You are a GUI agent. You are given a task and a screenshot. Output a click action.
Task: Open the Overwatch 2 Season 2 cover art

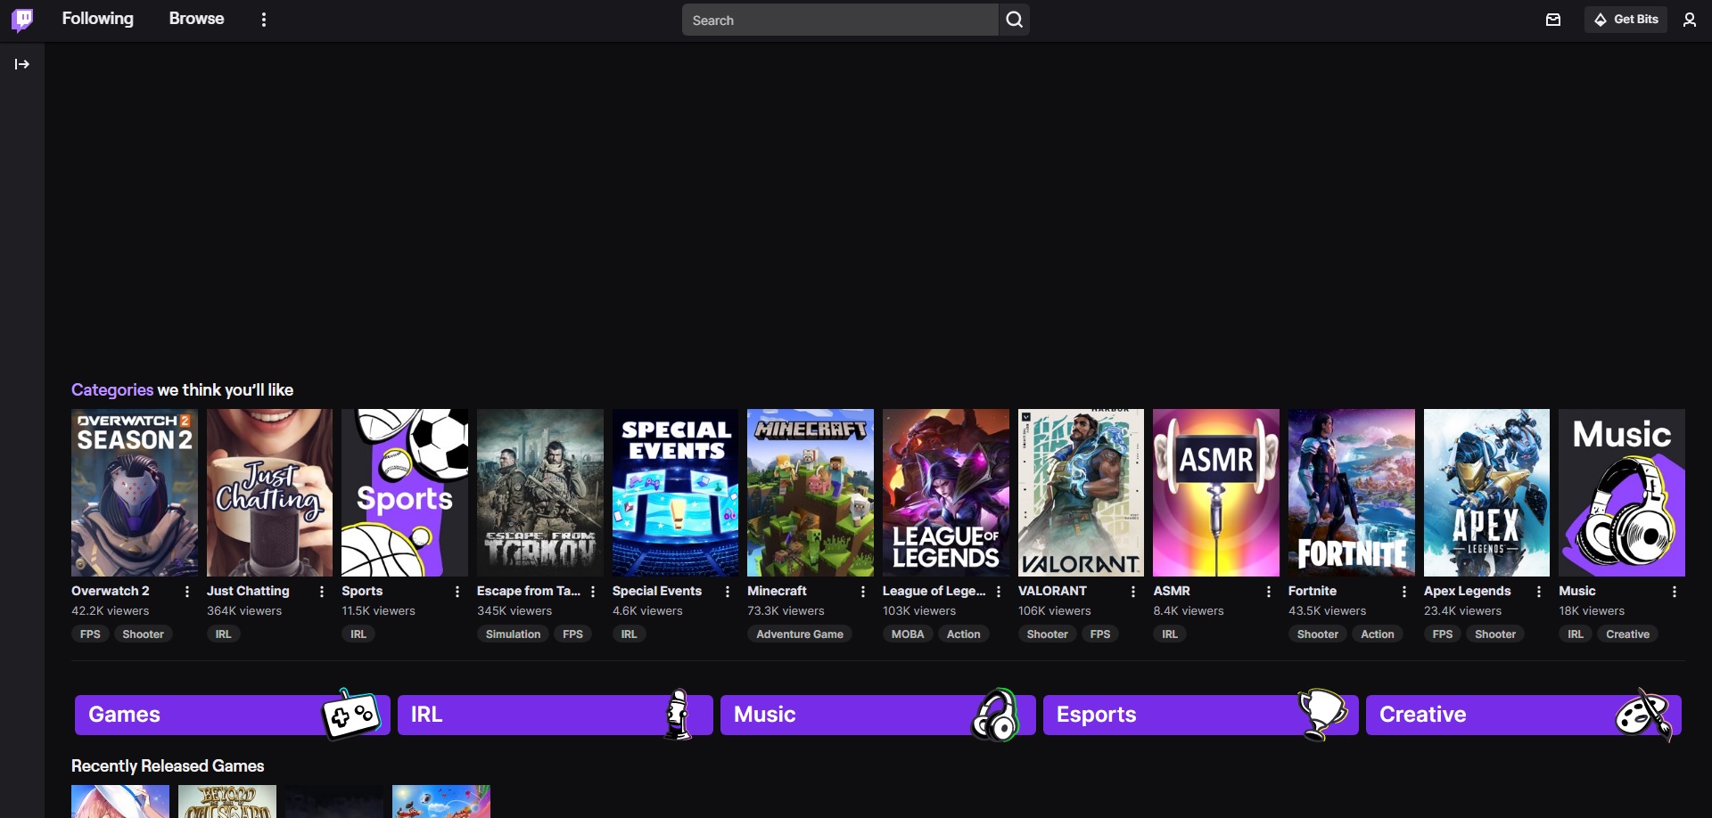135,493
